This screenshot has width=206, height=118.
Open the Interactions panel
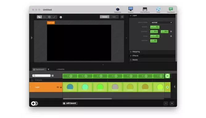pos(145,10)
